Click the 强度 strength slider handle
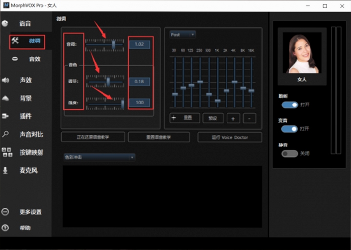Image resolution: width=351 pixels, height=250 pixels. pyautogui.click(x=123, y=104)
